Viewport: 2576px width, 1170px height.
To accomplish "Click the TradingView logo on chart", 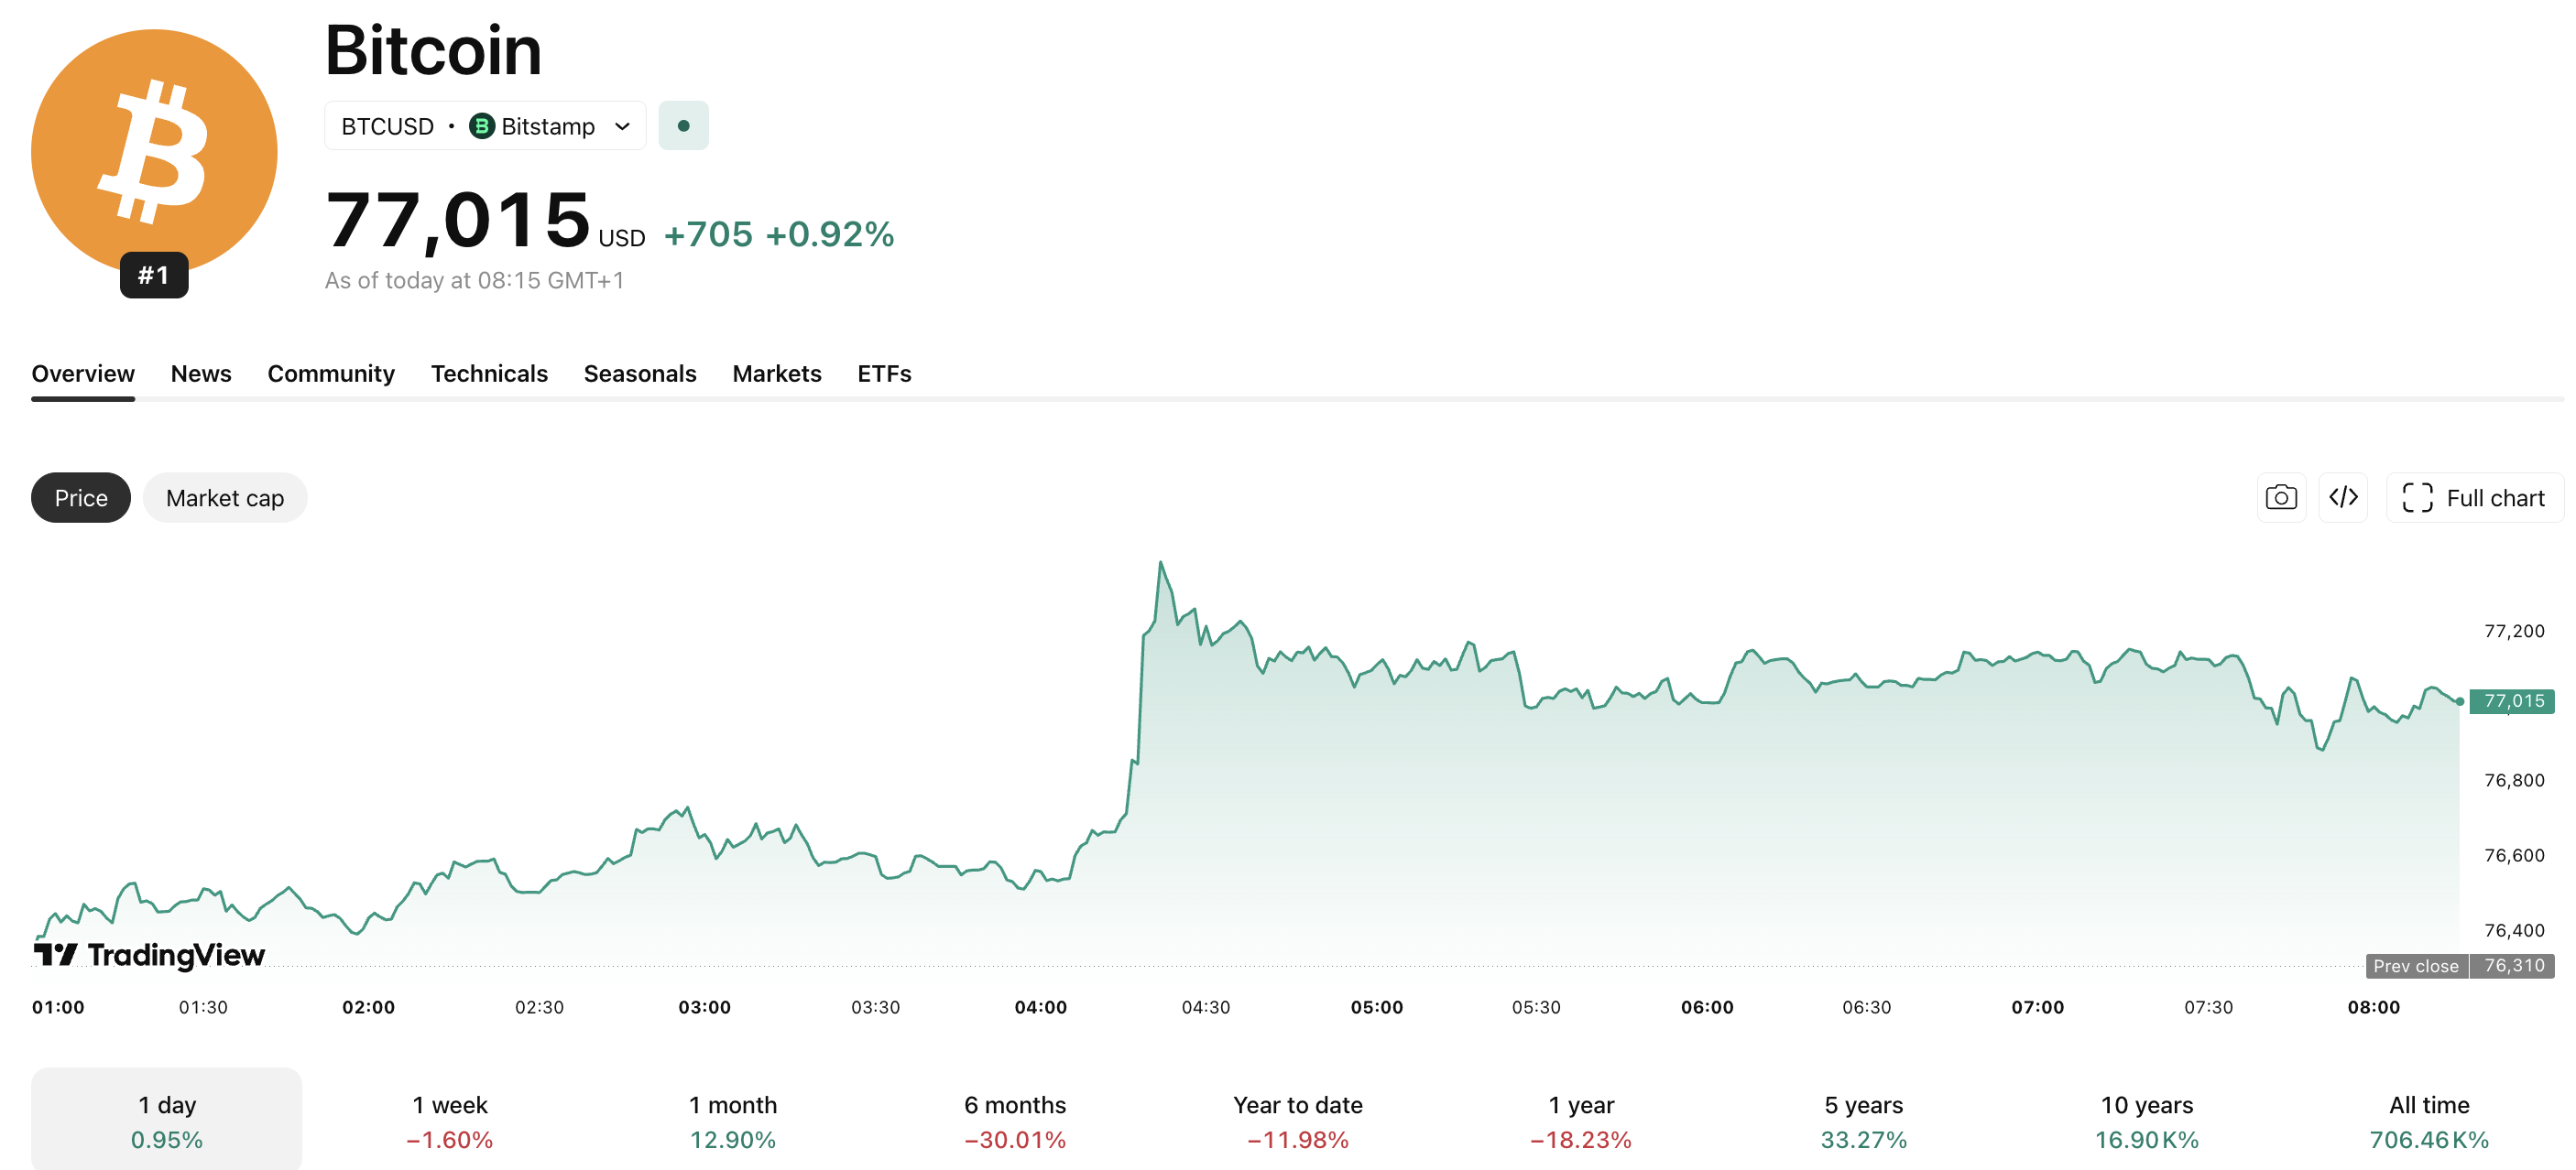I will pyautogui.click(x=150, y=954).
